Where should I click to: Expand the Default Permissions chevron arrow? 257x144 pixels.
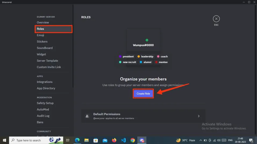tap(199, 116)
